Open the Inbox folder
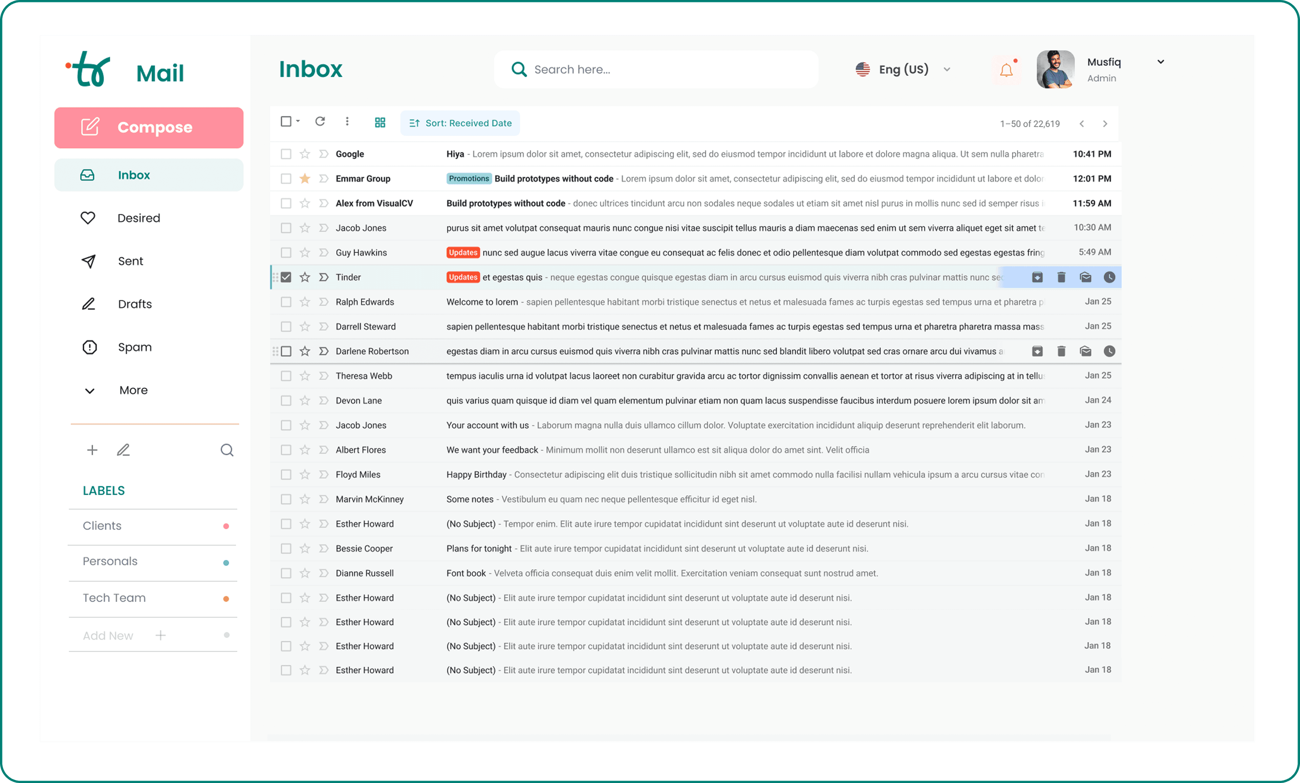 (x=149, y=175)
